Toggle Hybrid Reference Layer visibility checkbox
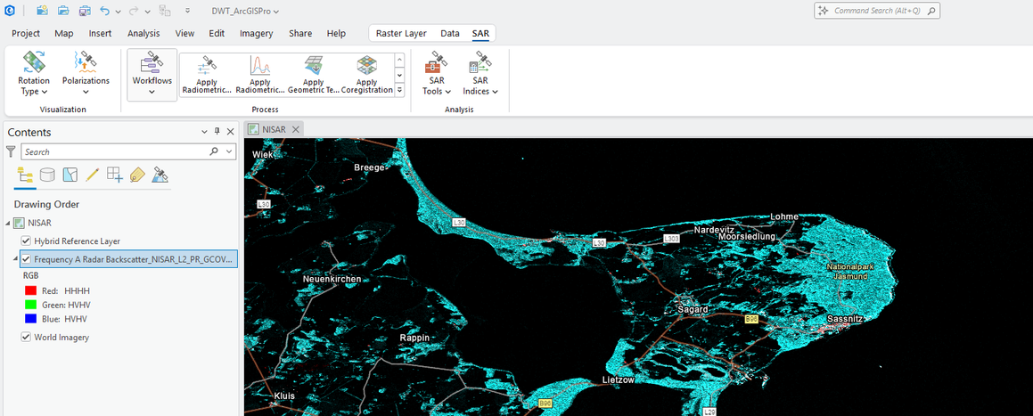 (27, 241)
